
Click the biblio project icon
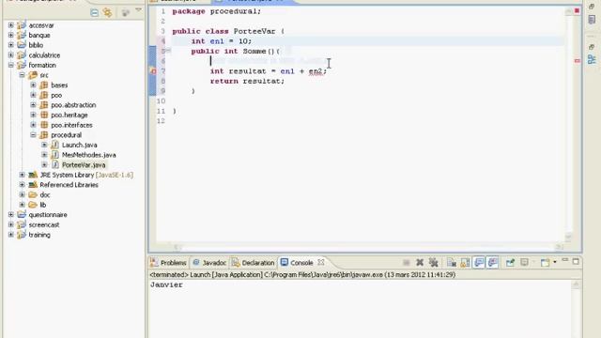click(22, 45)
